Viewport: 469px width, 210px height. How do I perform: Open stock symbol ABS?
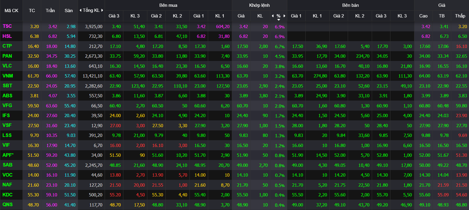[7, 96]
